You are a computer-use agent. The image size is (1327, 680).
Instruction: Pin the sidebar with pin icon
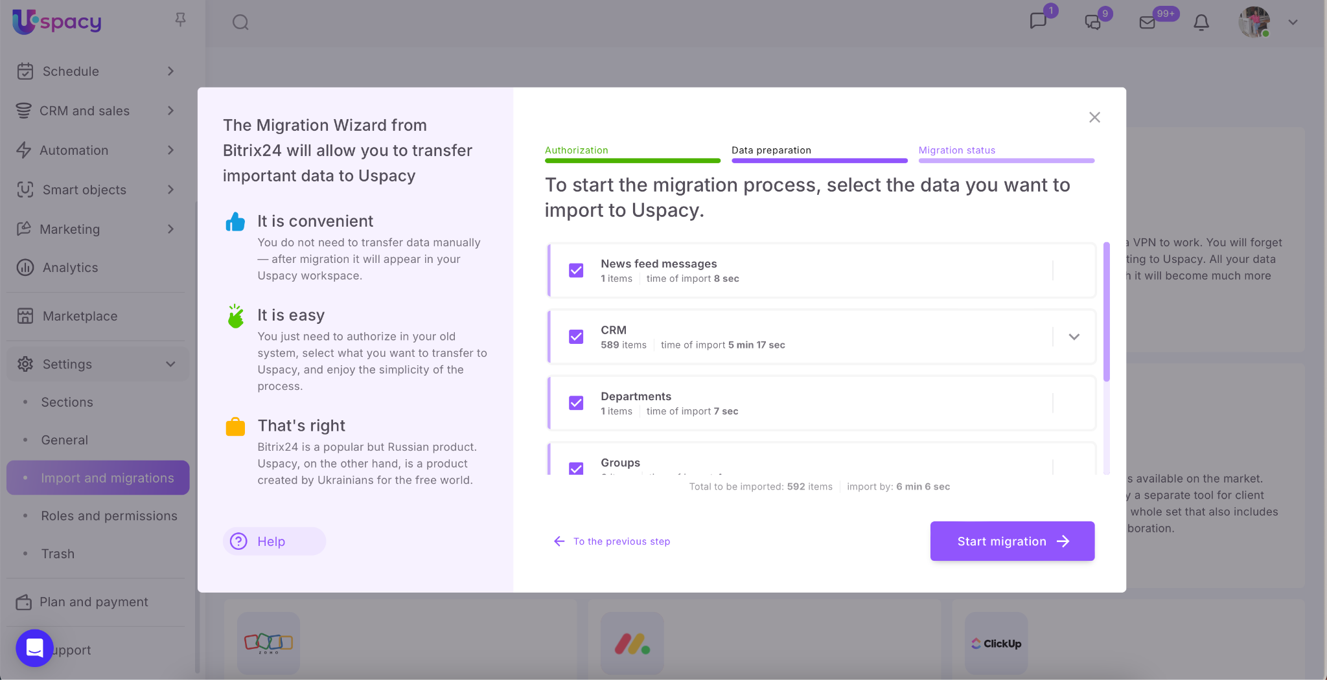tap(180, 20)
